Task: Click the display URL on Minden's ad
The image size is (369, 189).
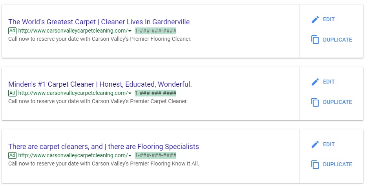Action: click(73, 93)
